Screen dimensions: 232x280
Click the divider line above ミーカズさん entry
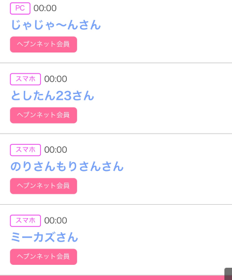[x=116, y=204]
